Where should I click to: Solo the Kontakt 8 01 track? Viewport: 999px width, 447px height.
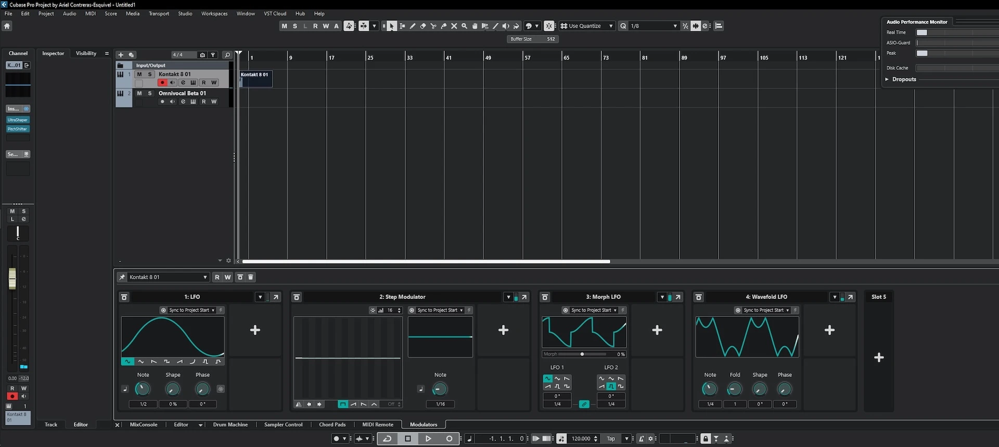[x=150, y=74]
